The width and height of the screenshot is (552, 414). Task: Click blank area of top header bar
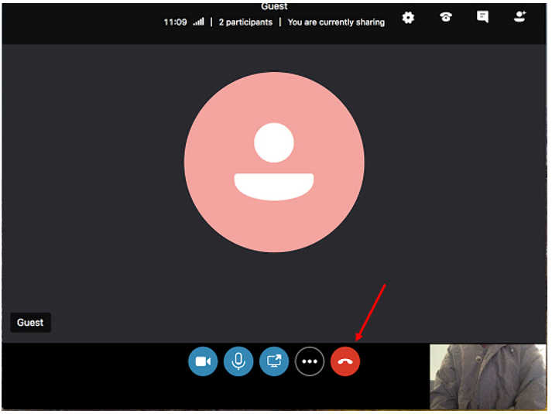coord(77,22)
